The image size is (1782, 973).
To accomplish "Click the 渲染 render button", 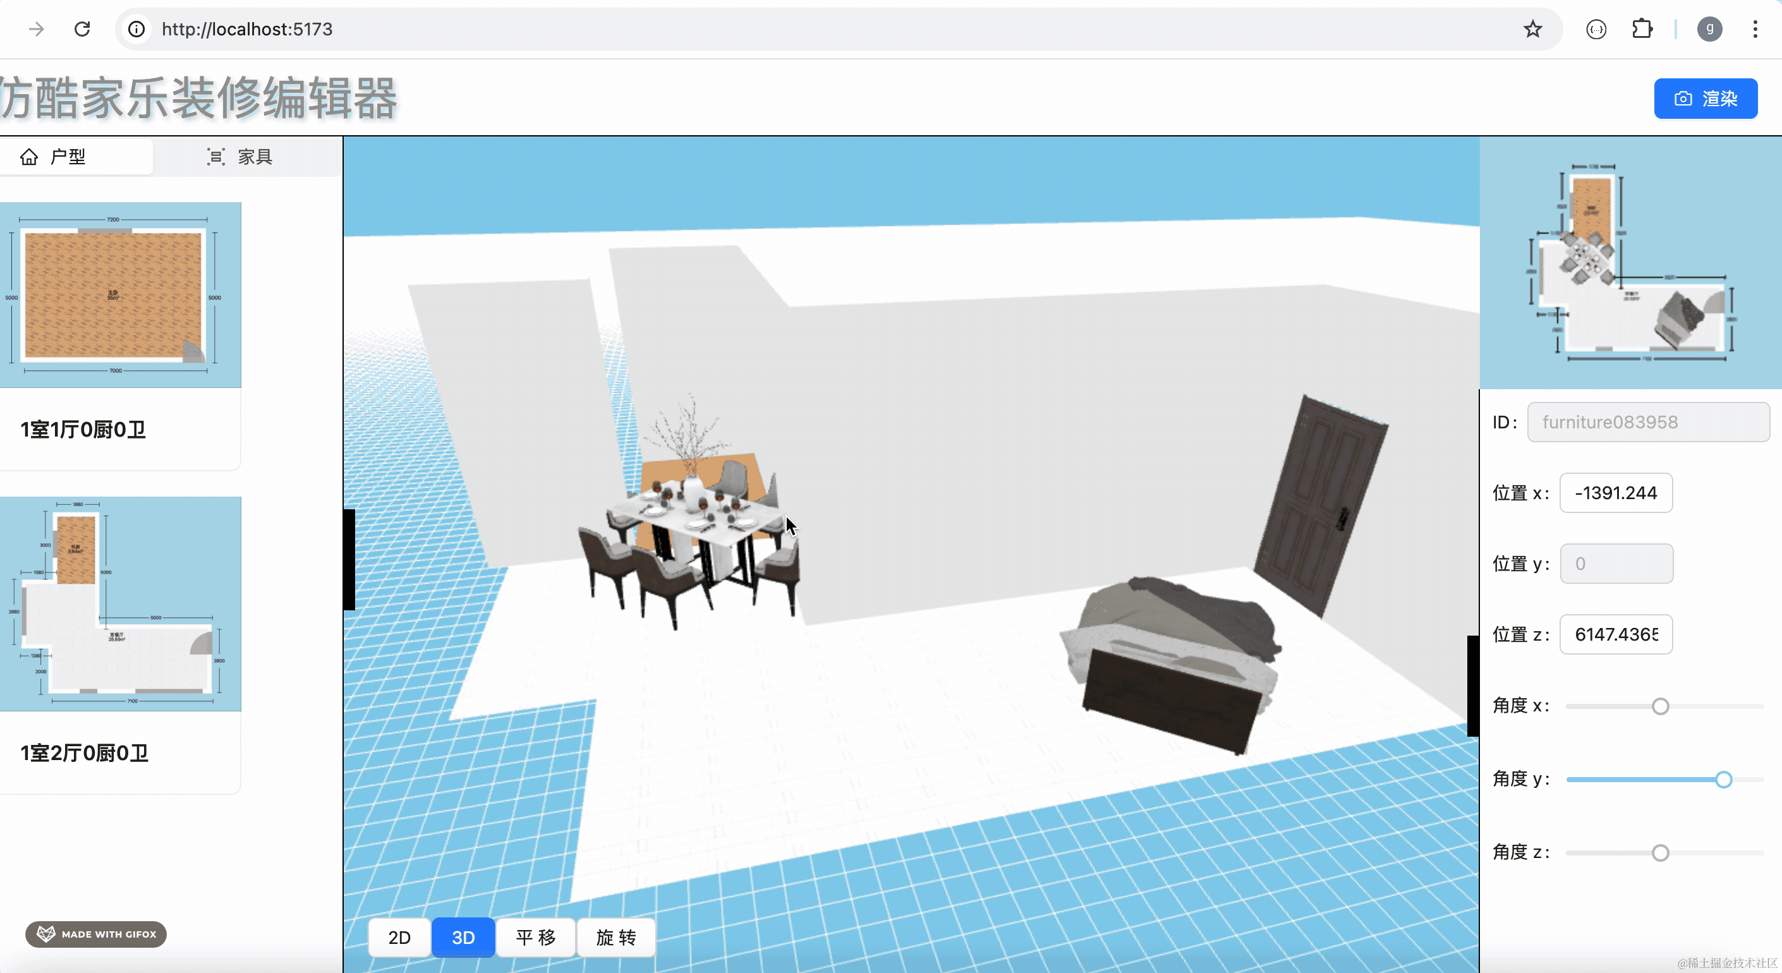I will click(x=1705, y=98).
